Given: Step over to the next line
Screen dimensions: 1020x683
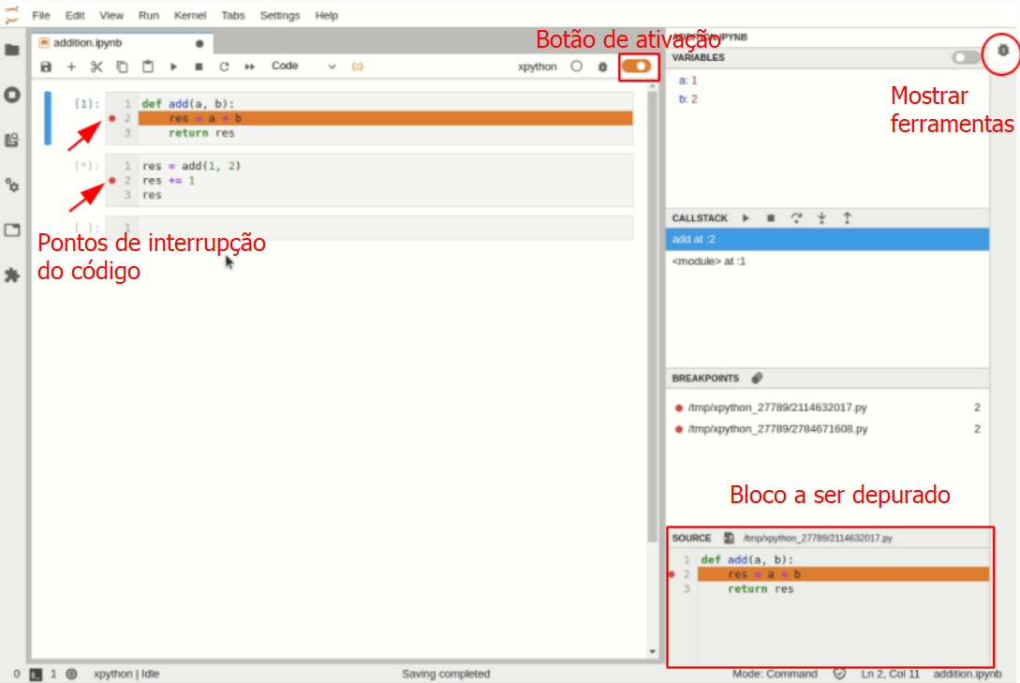Looking at the screenshot, I should [796, 218].
